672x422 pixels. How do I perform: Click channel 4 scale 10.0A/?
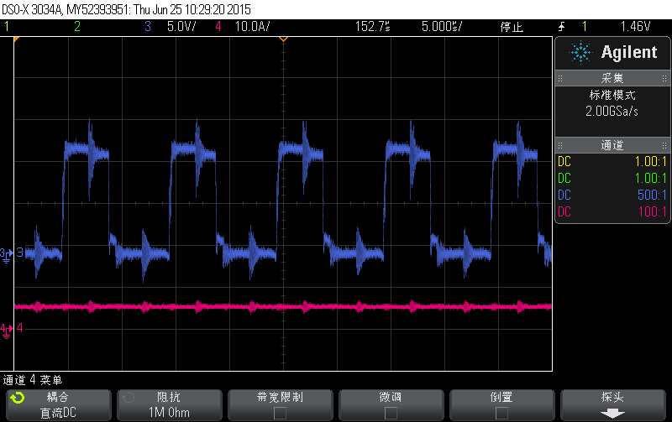tap(253, 27)
